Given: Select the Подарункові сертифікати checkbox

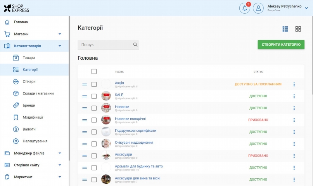Looking at the screenshot, I should 94,132.
